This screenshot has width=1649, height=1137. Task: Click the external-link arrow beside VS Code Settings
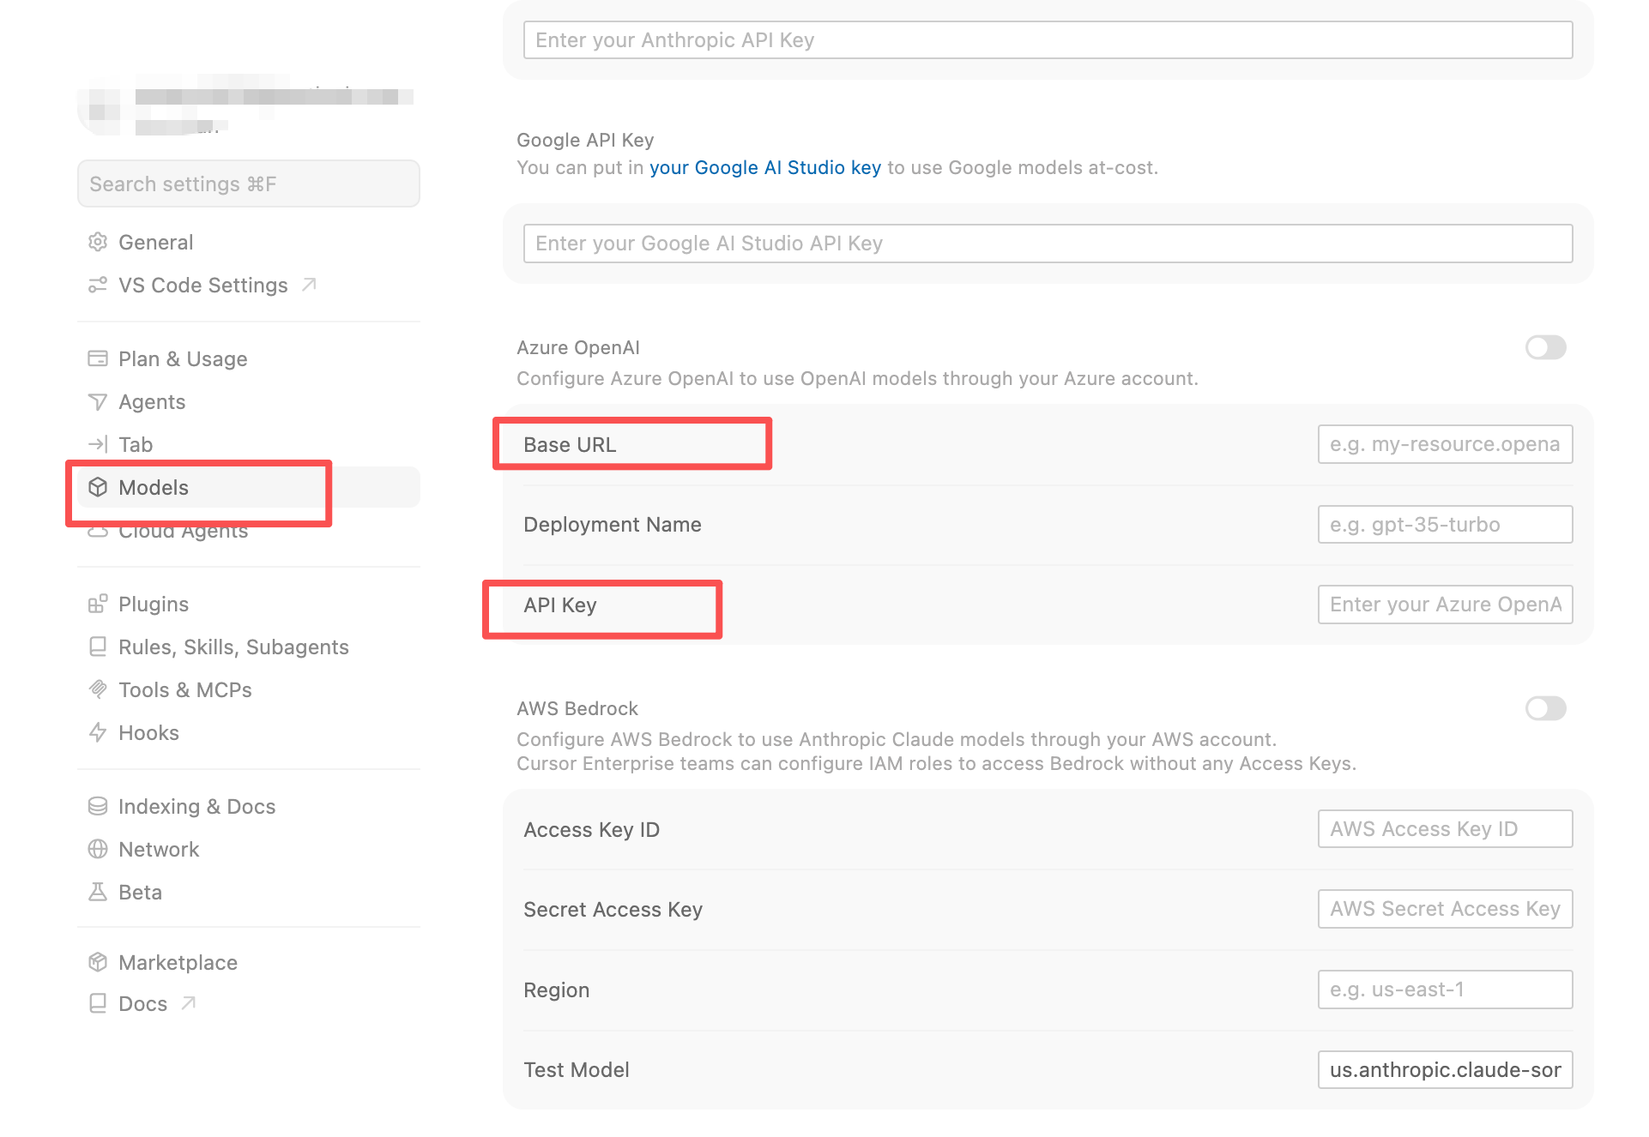tap(310, 284)
